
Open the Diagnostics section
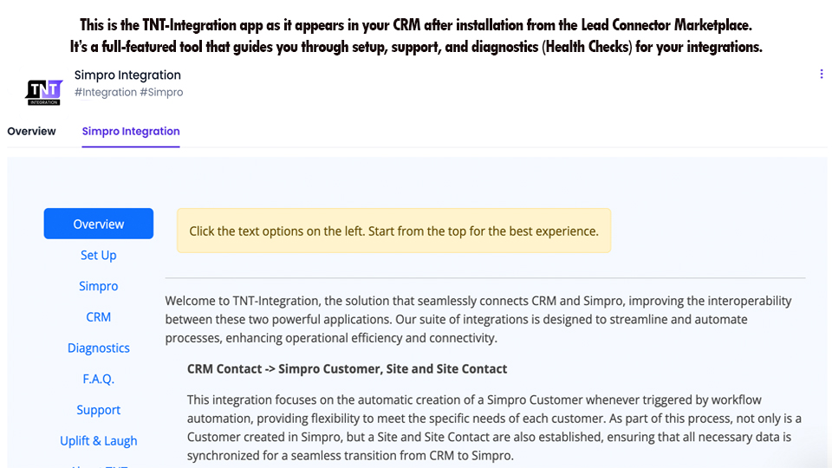click(99, 348)
